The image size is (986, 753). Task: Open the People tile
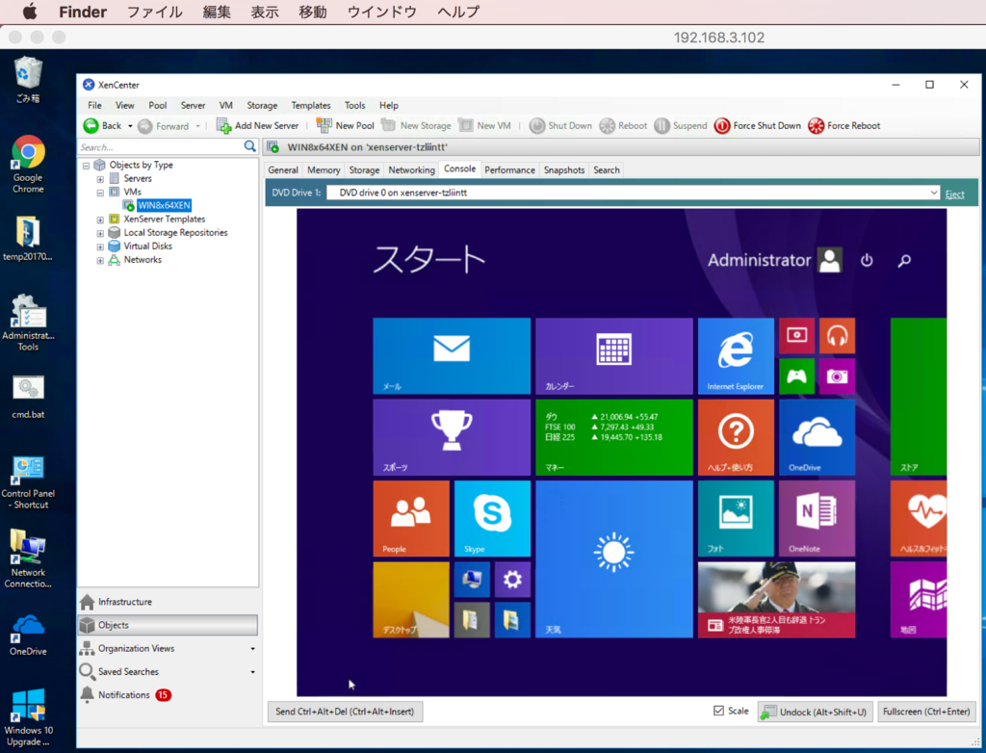pyautogui.click(x=411, y=519)
